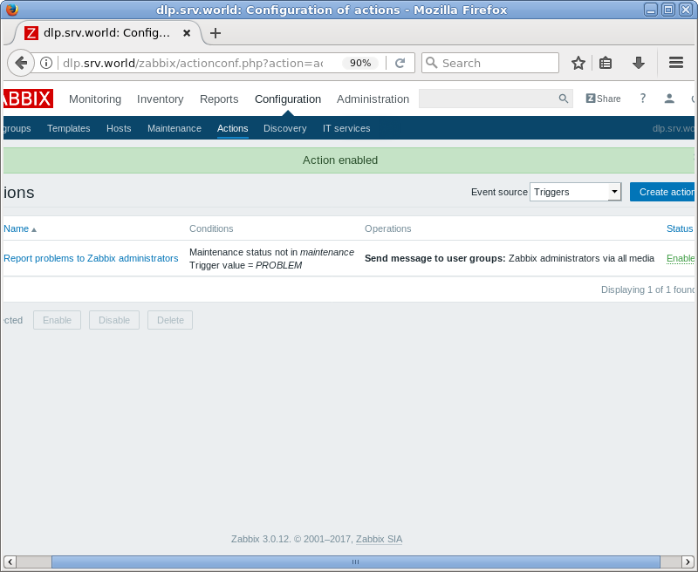Click the Create action button
This screenshot has width=698, height=572.
pos(662,192)
